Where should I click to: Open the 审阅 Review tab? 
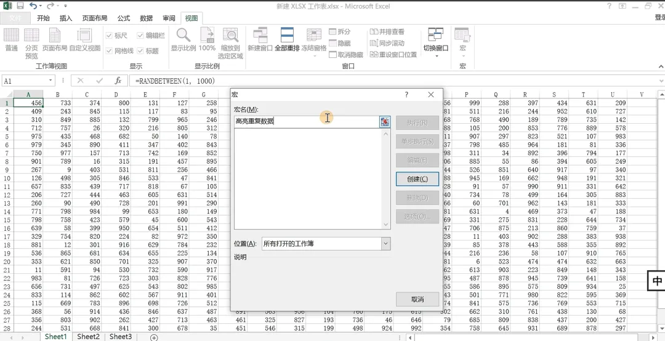[x=169, y=18]
